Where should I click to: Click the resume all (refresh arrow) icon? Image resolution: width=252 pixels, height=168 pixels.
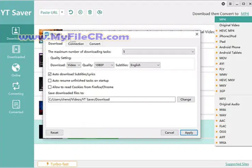(71, 12)
